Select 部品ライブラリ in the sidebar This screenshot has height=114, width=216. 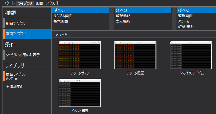[16, 23]
